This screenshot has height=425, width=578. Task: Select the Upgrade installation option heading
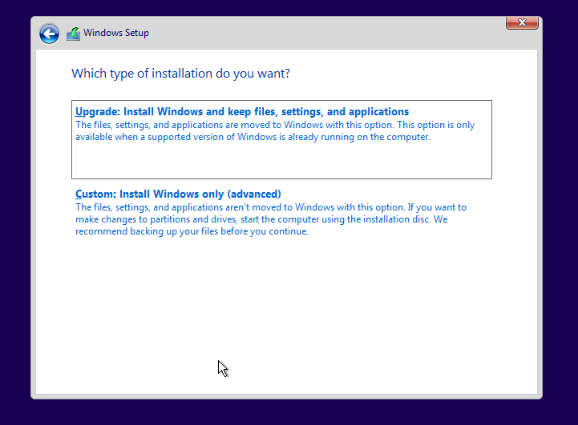pyautogui.click(x=241, y=112)
